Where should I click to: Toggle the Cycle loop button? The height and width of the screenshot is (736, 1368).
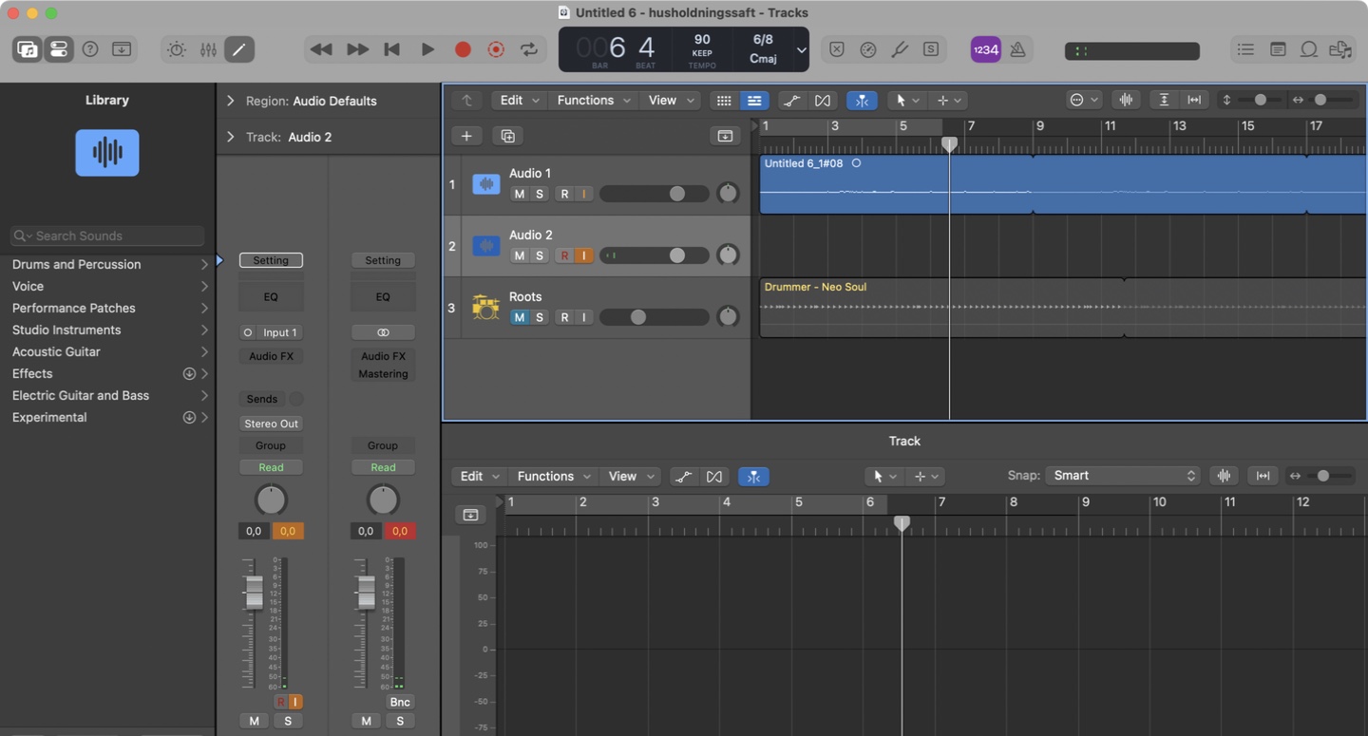529,49
